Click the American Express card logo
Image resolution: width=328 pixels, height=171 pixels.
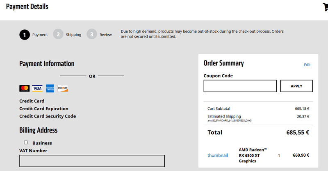tap(50, 88)
